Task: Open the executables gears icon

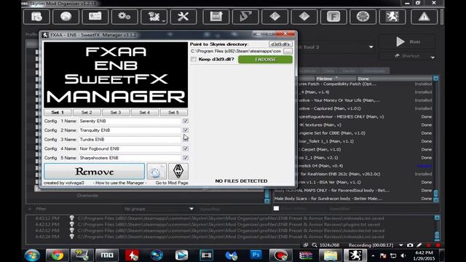Action: [x=125, y=16]
